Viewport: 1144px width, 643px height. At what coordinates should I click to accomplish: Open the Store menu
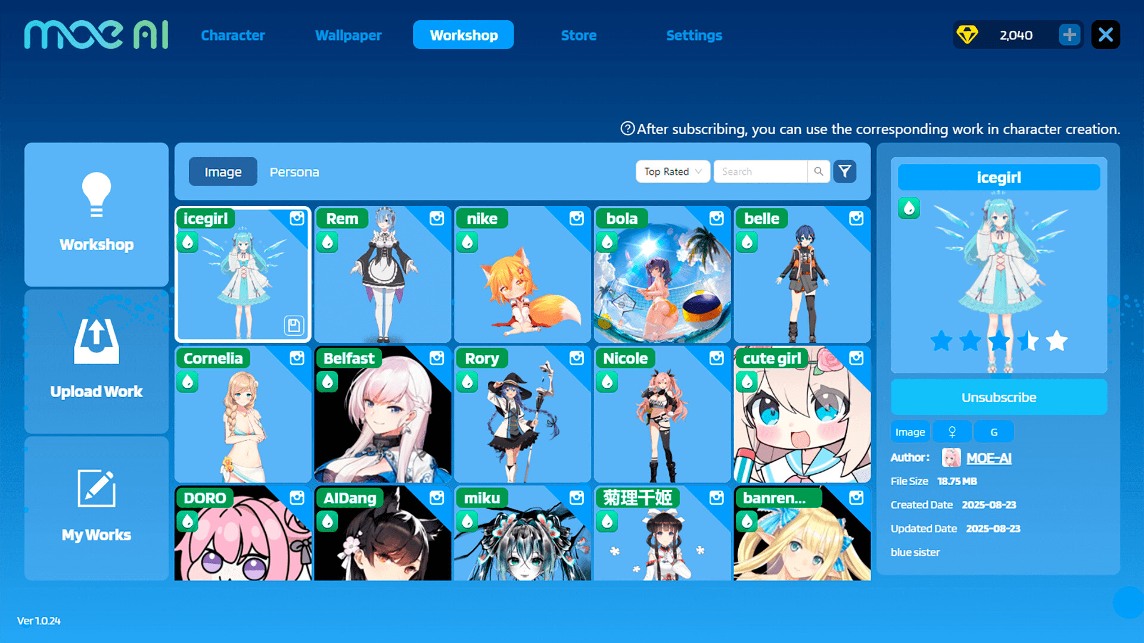(x=579, y=35)
